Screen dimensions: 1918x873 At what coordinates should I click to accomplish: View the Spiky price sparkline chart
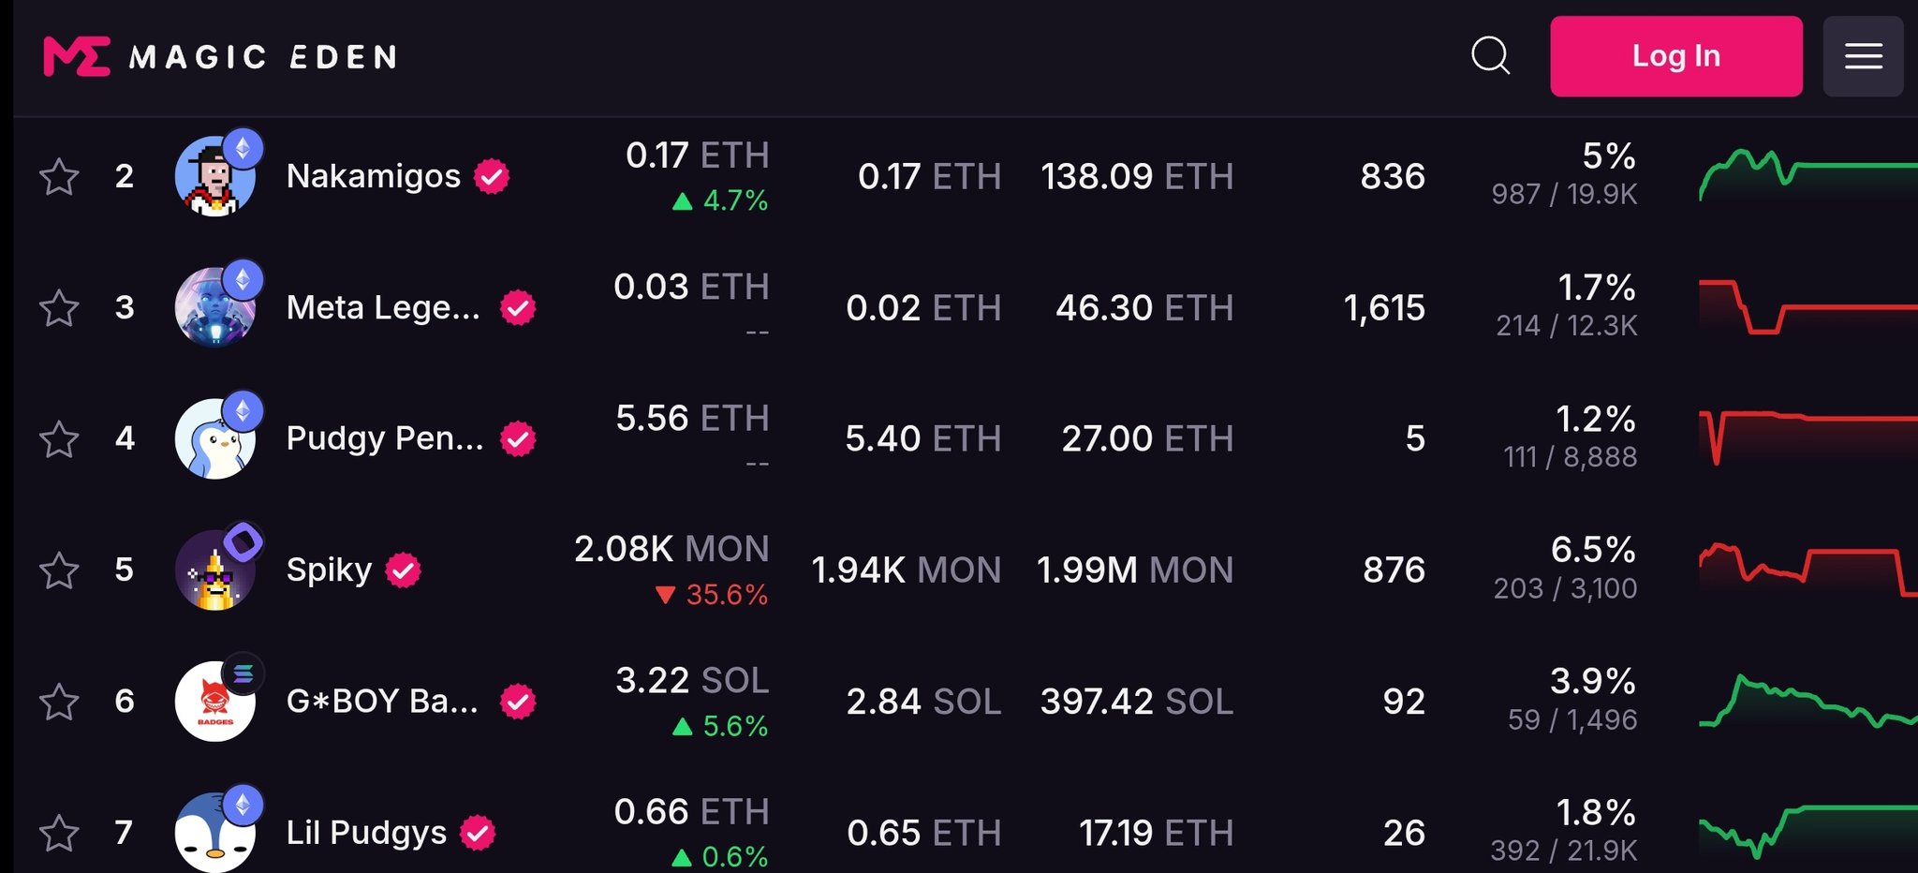[1807, 570]
